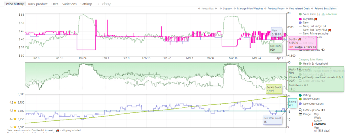Viewport: 345px width, 133px height.
Task: Click the pink Buy Box color dot
Action: click(x=300, y=19)
